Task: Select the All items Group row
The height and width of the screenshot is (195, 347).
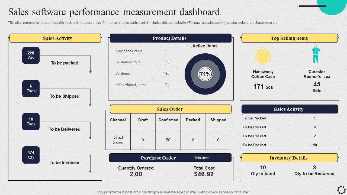Action: pyautogui.click(x=143, y=62)
